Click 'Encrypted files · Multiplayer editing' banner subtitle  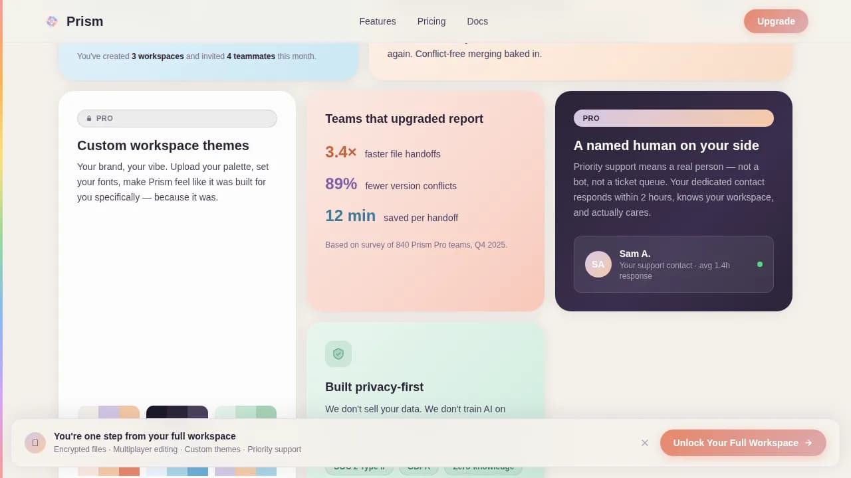click(178, 449)
